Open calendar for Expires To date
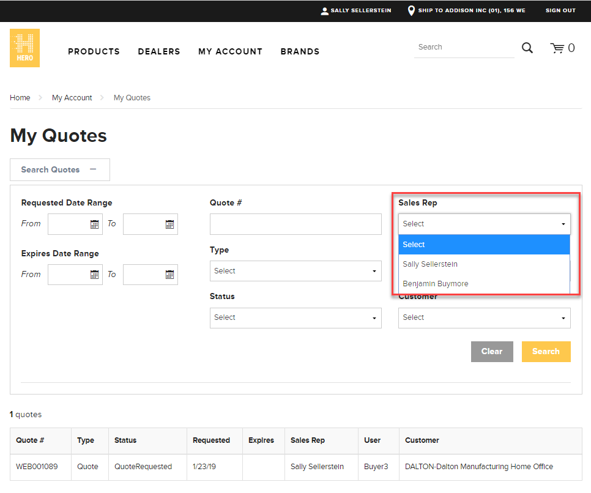 point(169,275)
